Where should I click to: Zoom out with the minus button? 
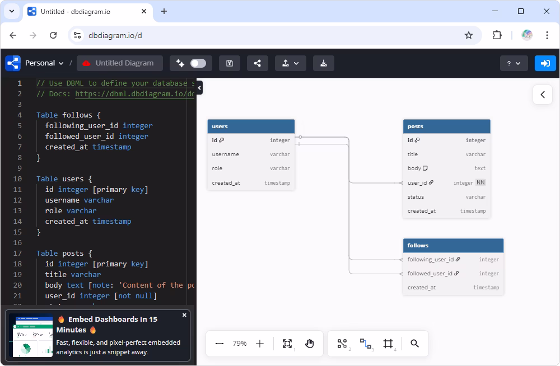pyautogui.click(x=220, y=344)
